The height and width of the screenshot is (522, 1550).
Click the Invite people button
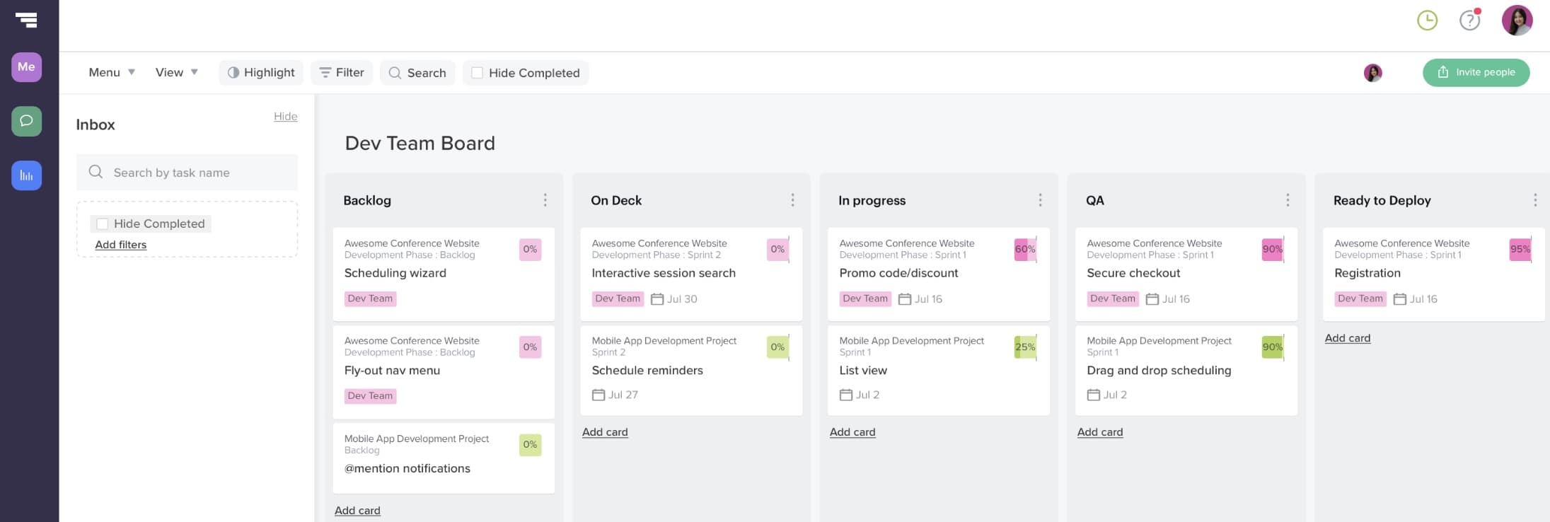point(1476,72)
